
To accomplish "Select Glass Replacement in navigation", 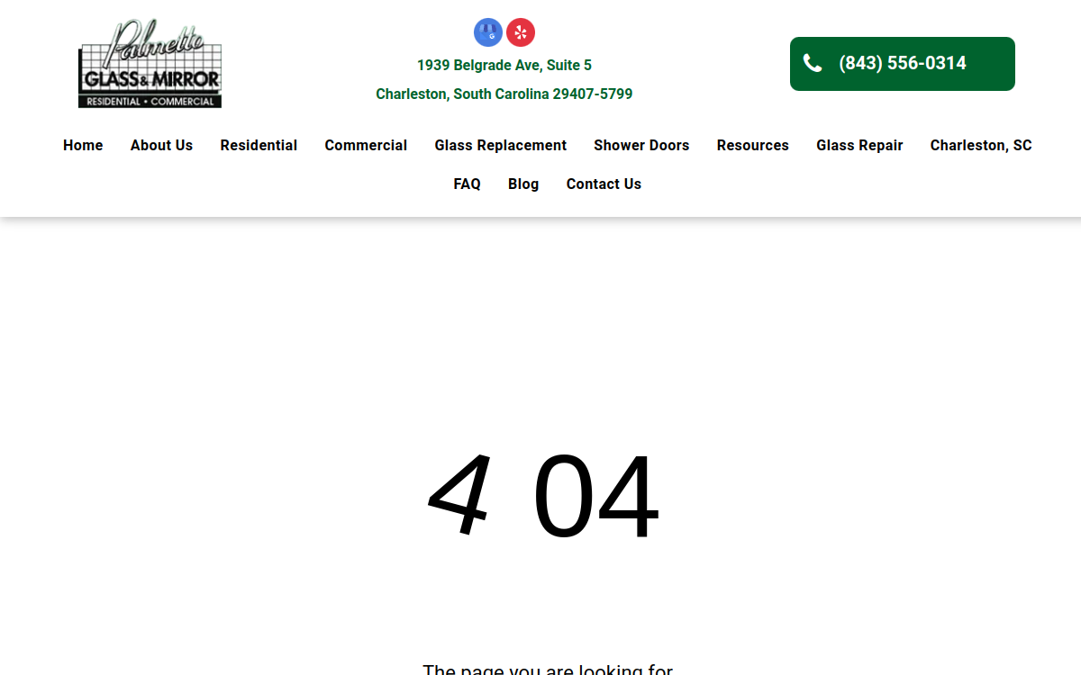I will 501,145.
